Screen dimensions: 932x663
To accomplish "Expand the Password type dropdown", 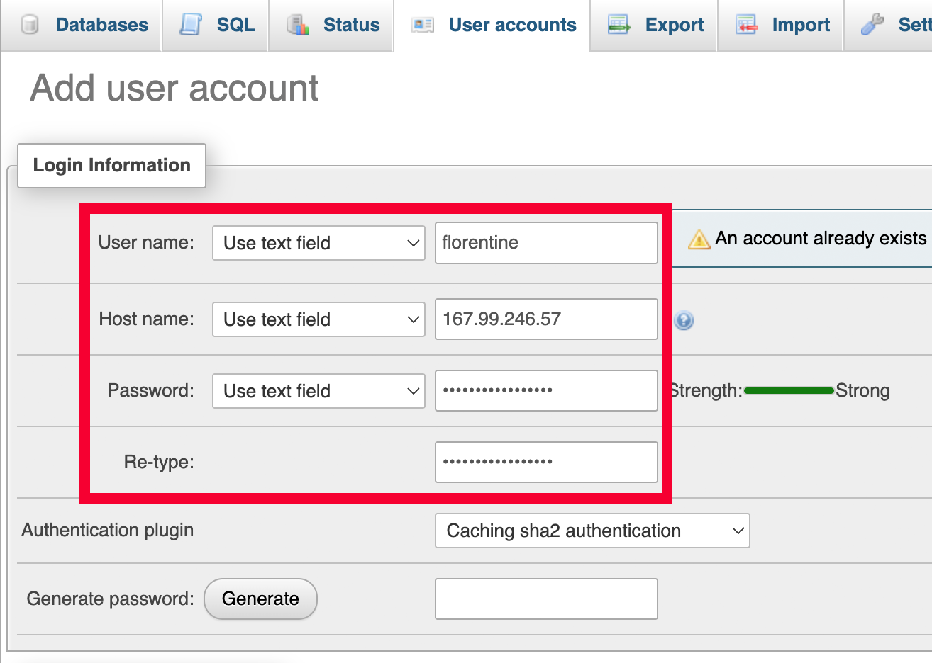I will pyautogui.click(x=318, y=391).
